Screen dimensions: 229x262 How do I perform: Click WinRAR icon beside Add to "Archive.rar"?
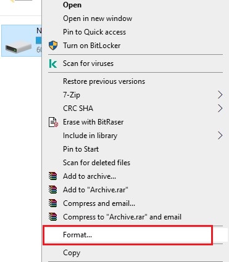click(x=53, y=190)
